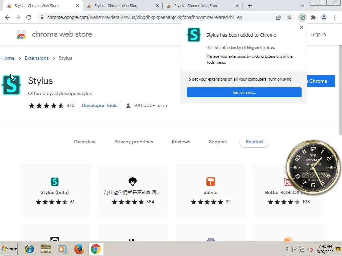Screen dimensions: 342x256
Task: Switch to the Overview tab
Action: [x=84, y=142]
